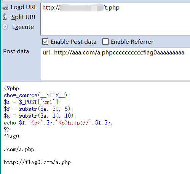
Task: Tick the Enable Referrer checkbox
Action: (105, 42)
